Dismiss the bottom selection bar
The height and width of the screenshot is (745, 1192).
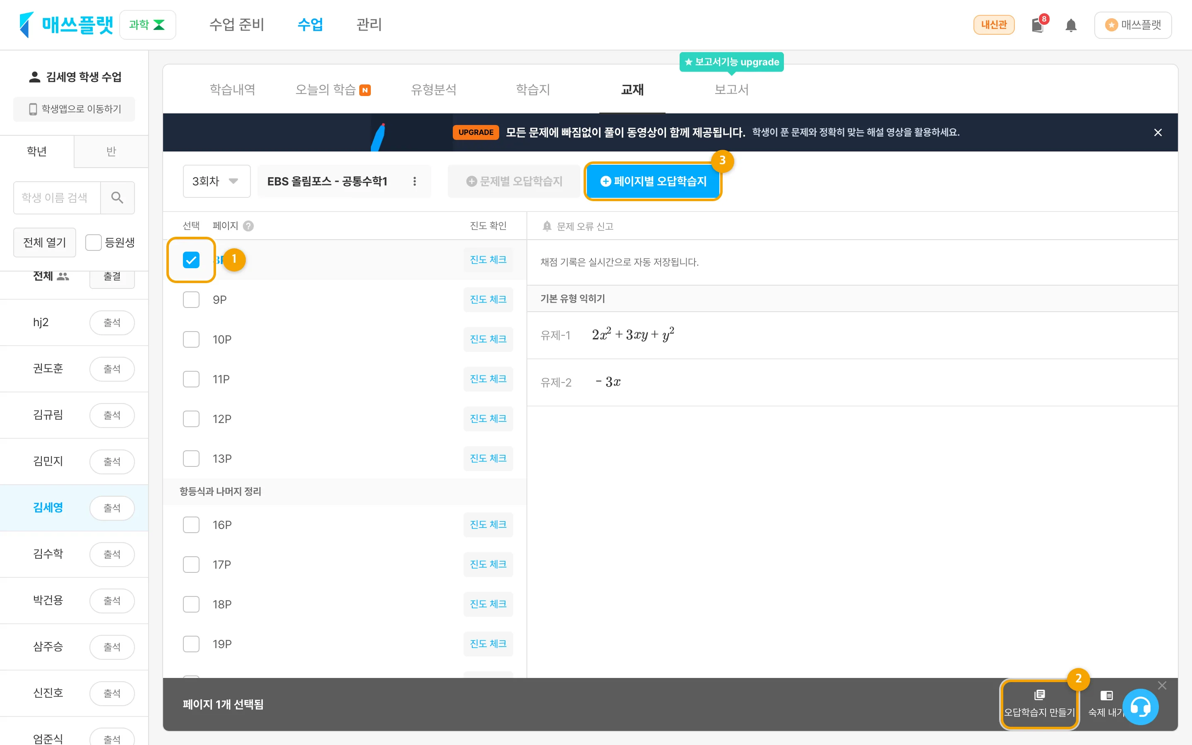pos(1162,685)
